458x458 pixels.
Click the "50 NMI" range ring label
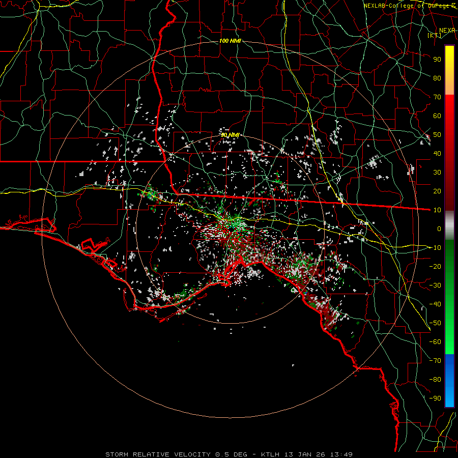pos(230,135)
